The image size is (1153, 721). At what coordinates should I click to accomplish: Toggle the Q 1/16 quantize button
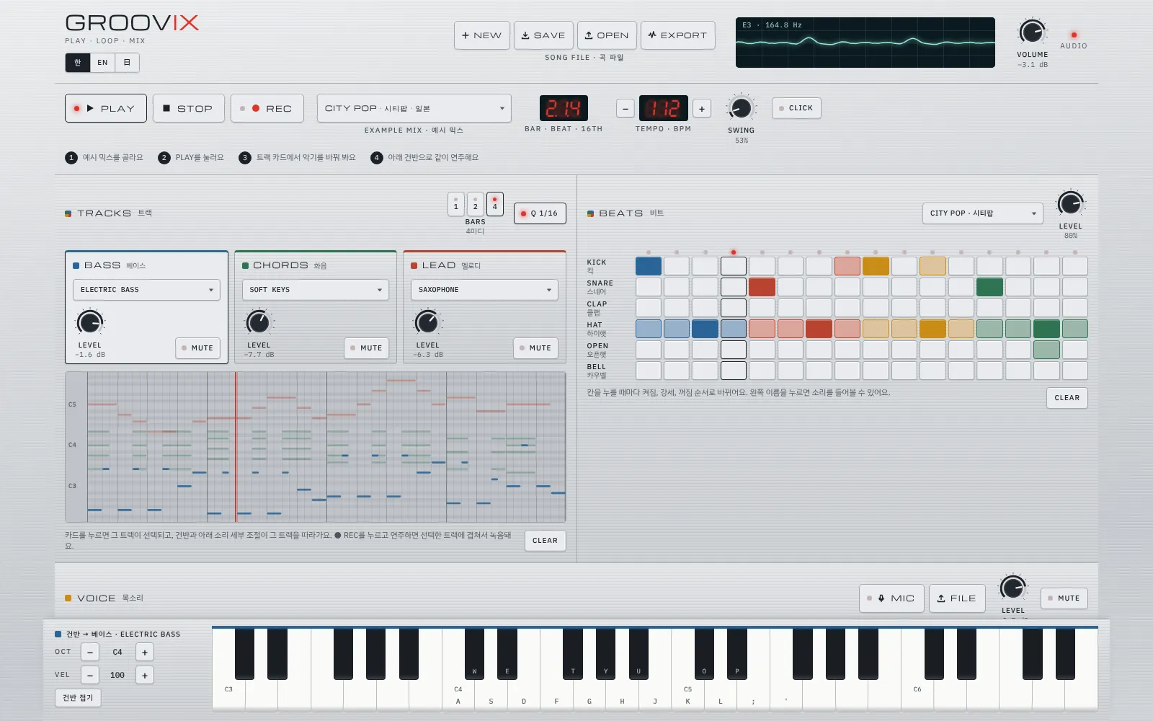pos(540,213)
